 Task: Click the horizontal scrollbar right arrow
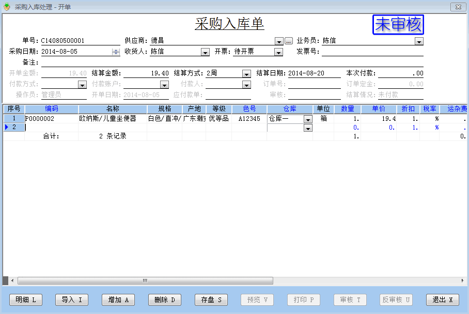(463, 280)
